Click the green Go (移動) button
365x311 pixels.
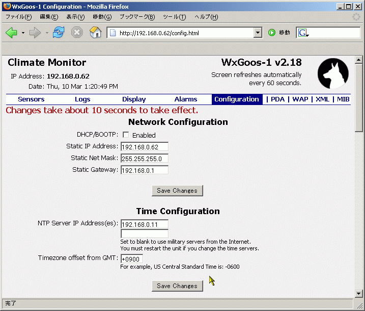[x=278, y=33]
